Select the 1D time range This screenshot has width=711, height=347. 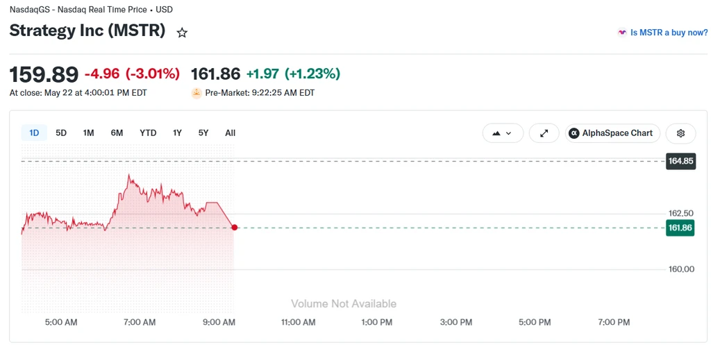[x=34, y=133]
